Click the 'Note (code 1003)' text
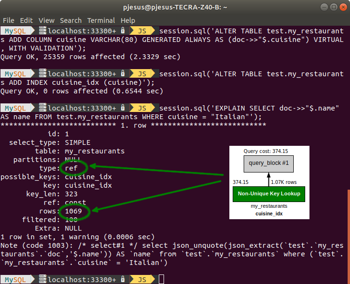 [x=37, y=245]
